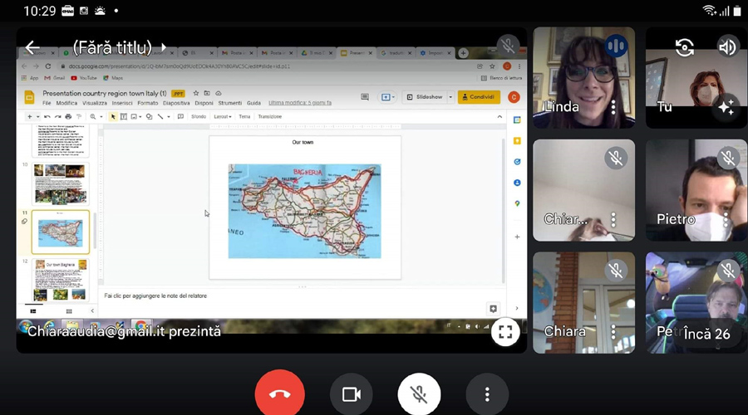The height and width of the screenshot is (415, 748).
Task: Toggle the camera in the bottom bar
Action: (351, 394)
